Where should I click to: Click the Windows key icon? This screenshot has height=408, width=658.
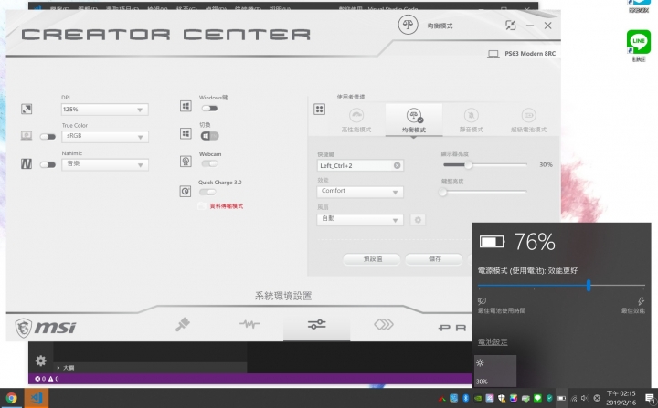(x=186, y=106)
